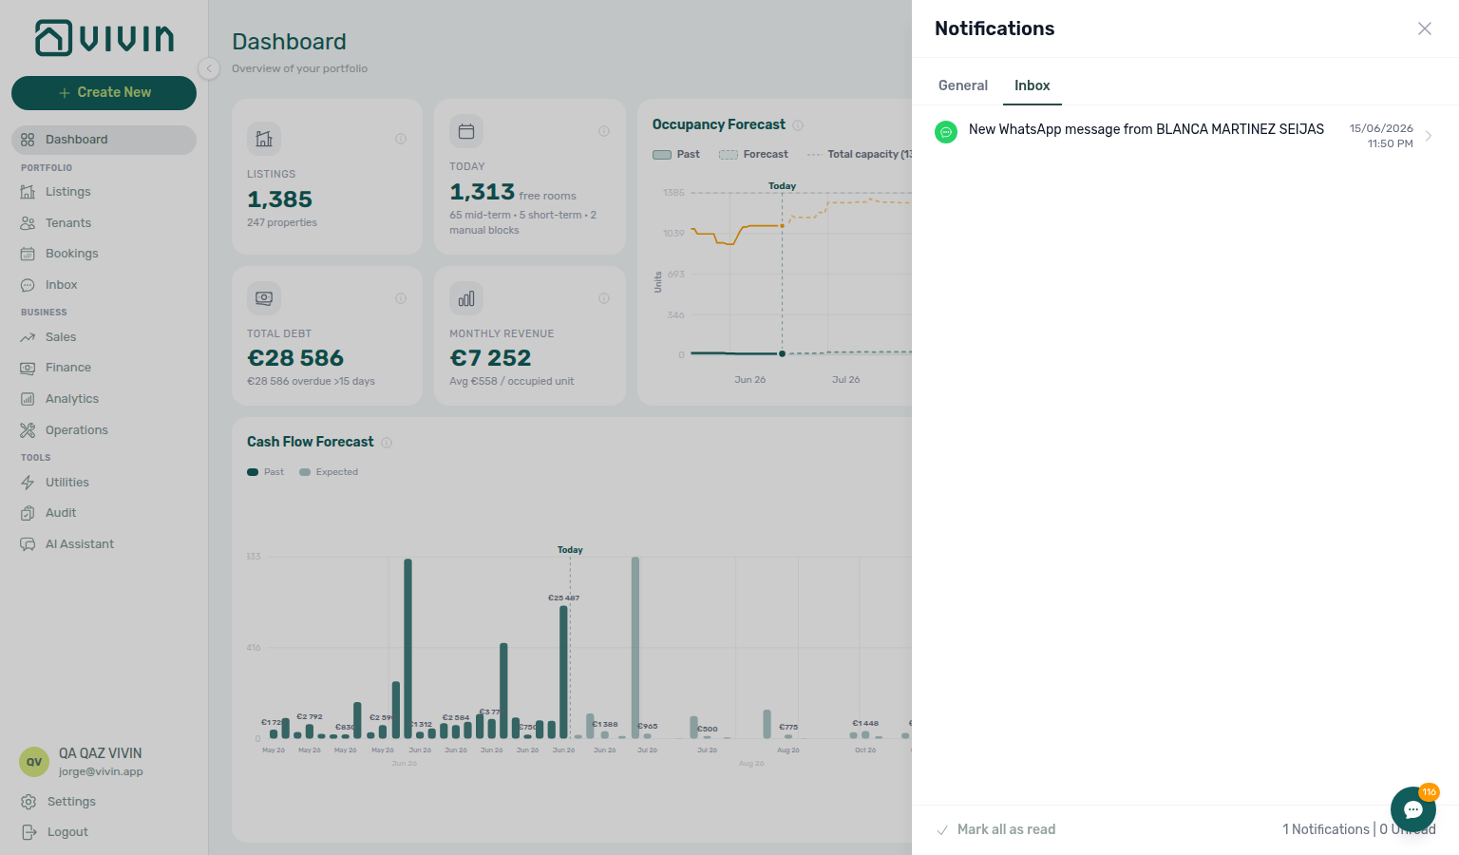Click the Listings building icon in sidebar
Viewport: 1459px width, 855px height.
point(28,192)
